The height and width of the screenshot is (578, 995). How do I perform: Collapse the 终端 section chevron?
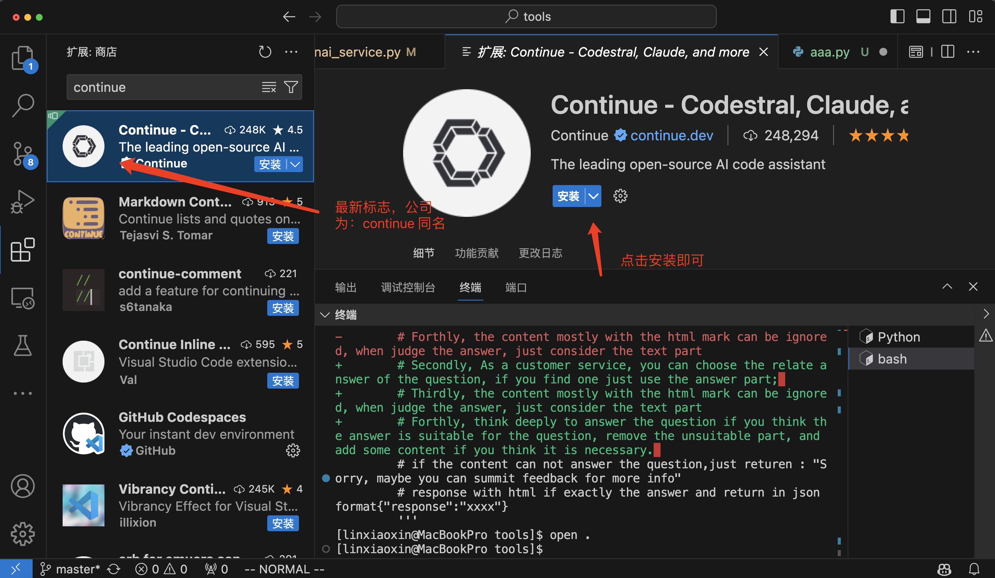point(325,315)
